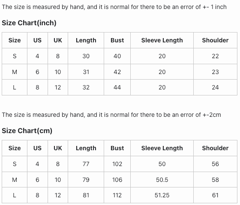Screen dimensions: 240x205
Task: Select the Sleeve Length header in inch chart
Action: pyautogui.click(x=162, y=40)
